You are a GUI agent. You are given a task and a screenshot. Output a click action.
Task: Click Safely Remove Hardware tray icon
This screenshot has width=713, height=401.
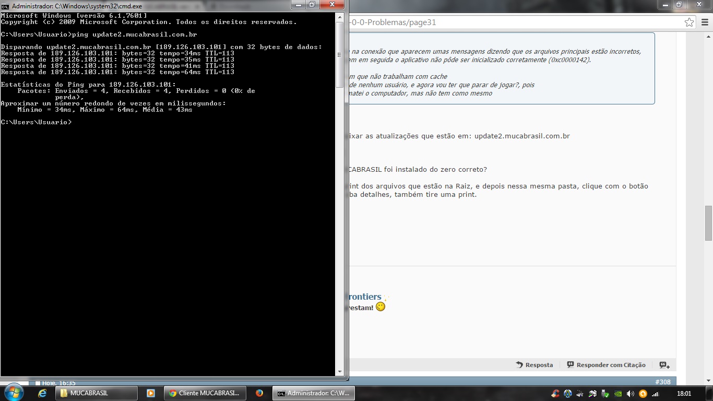[605, 394]
